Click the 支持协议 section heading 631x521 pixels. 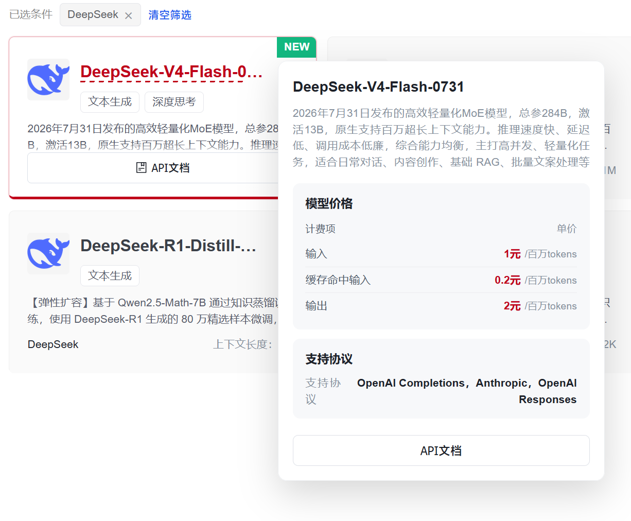click(329, 359)
